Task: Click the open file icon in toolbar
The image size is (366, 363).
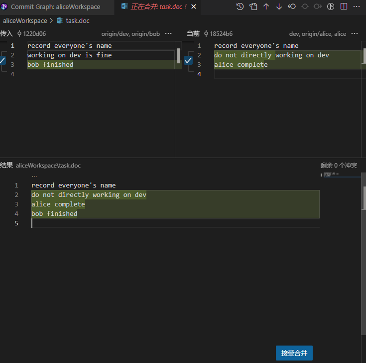Action: [x=253, y=6]
